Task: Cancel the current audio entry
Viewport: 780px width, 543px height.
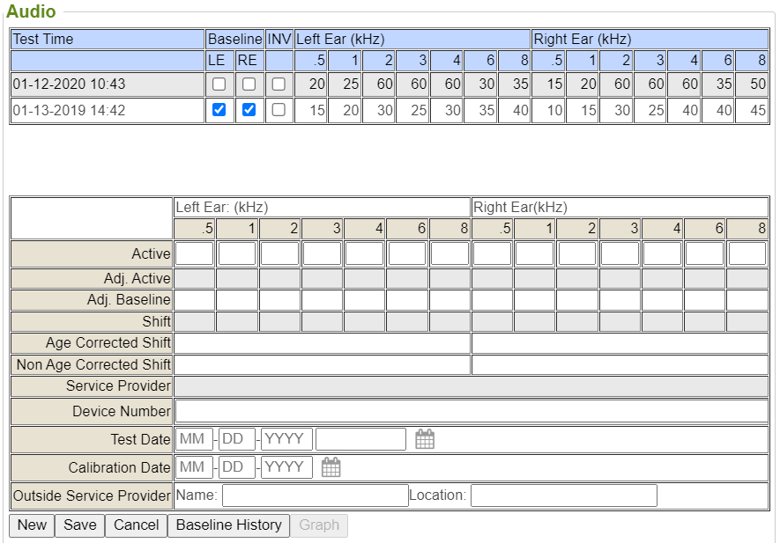Action: coord(136,525)
